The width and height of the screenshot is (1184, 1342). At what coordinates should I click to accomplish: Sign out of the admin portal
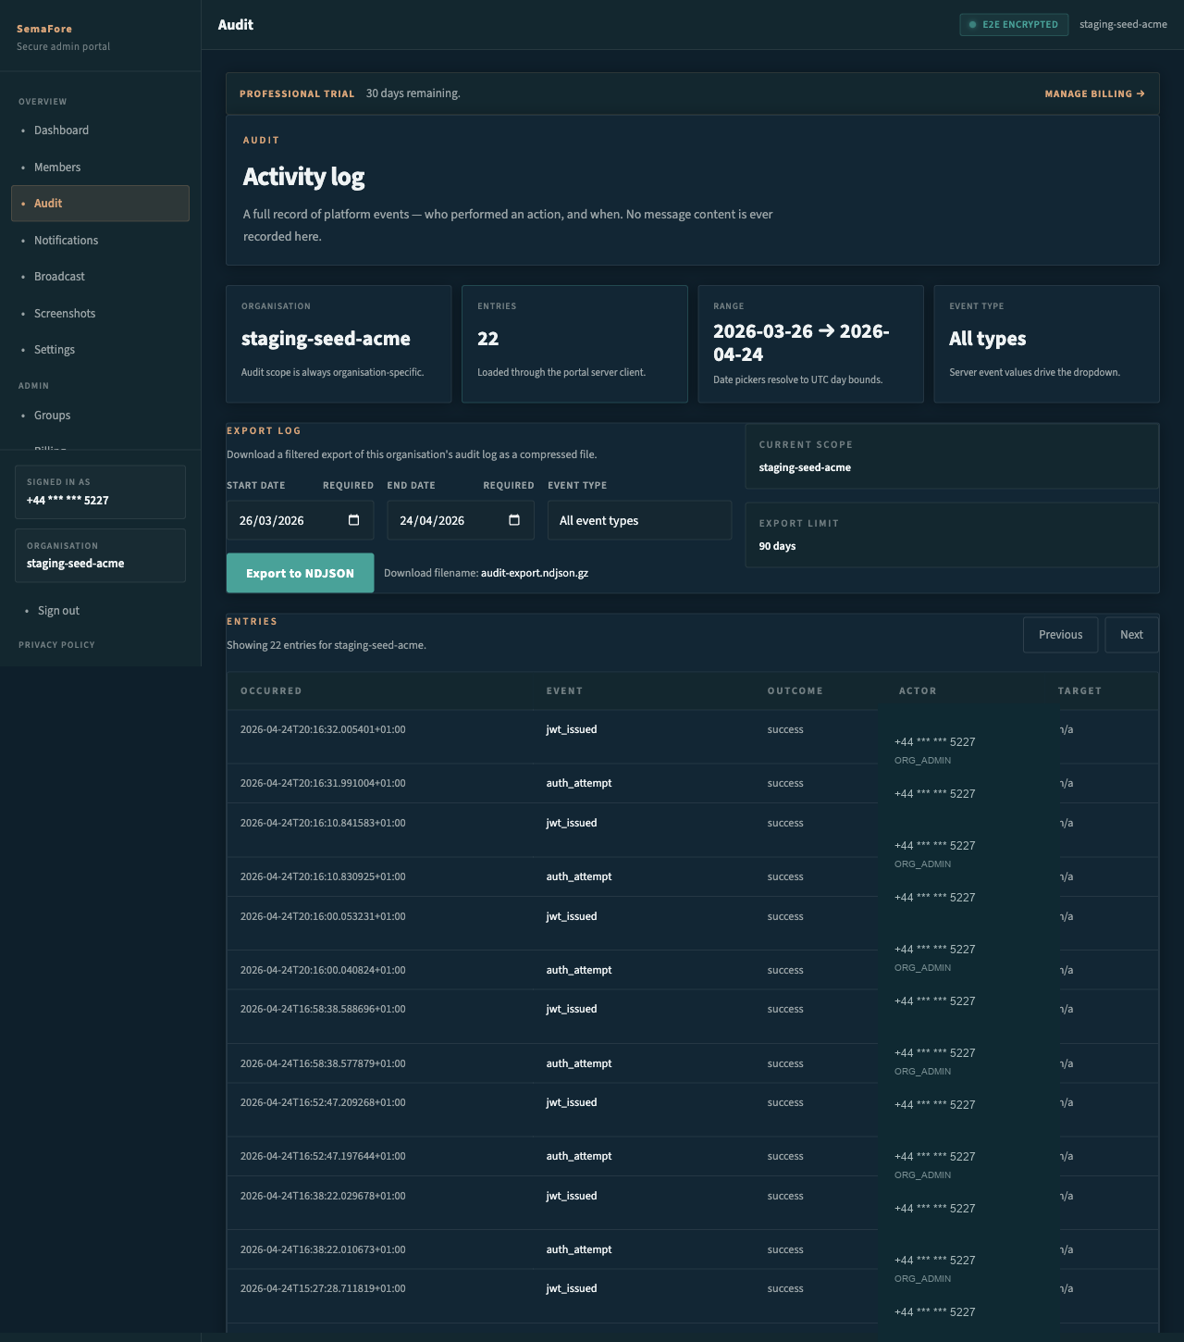[x=58, y=610]
